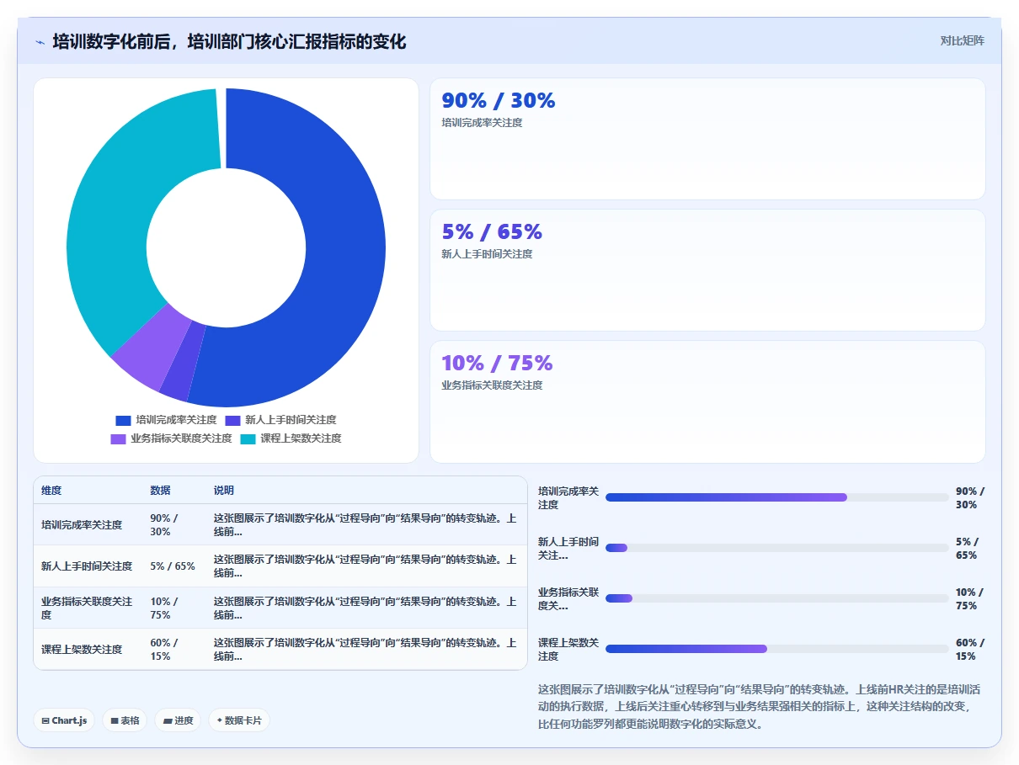Click the 业务指标关联度关 progress bar

point(777,598)
